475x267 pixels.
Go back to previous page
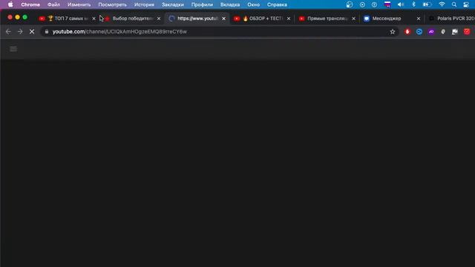(x=8, y=31)
